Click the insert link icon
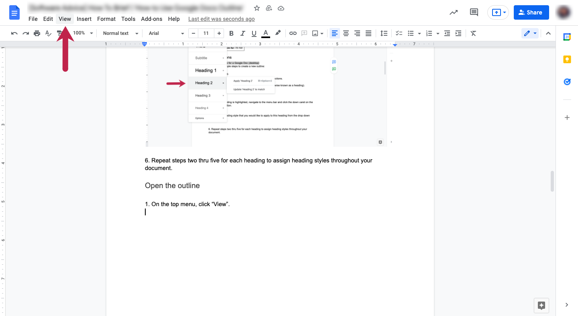This screenshot has width=578, height=316. click(x=293, y=33)
